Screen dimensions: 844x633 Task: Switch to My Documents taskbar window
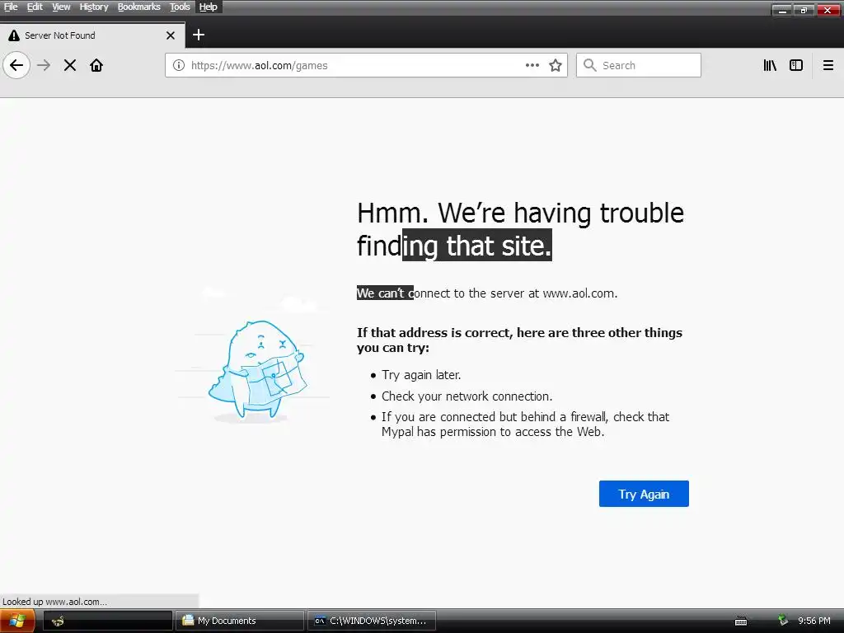point(240,621)
